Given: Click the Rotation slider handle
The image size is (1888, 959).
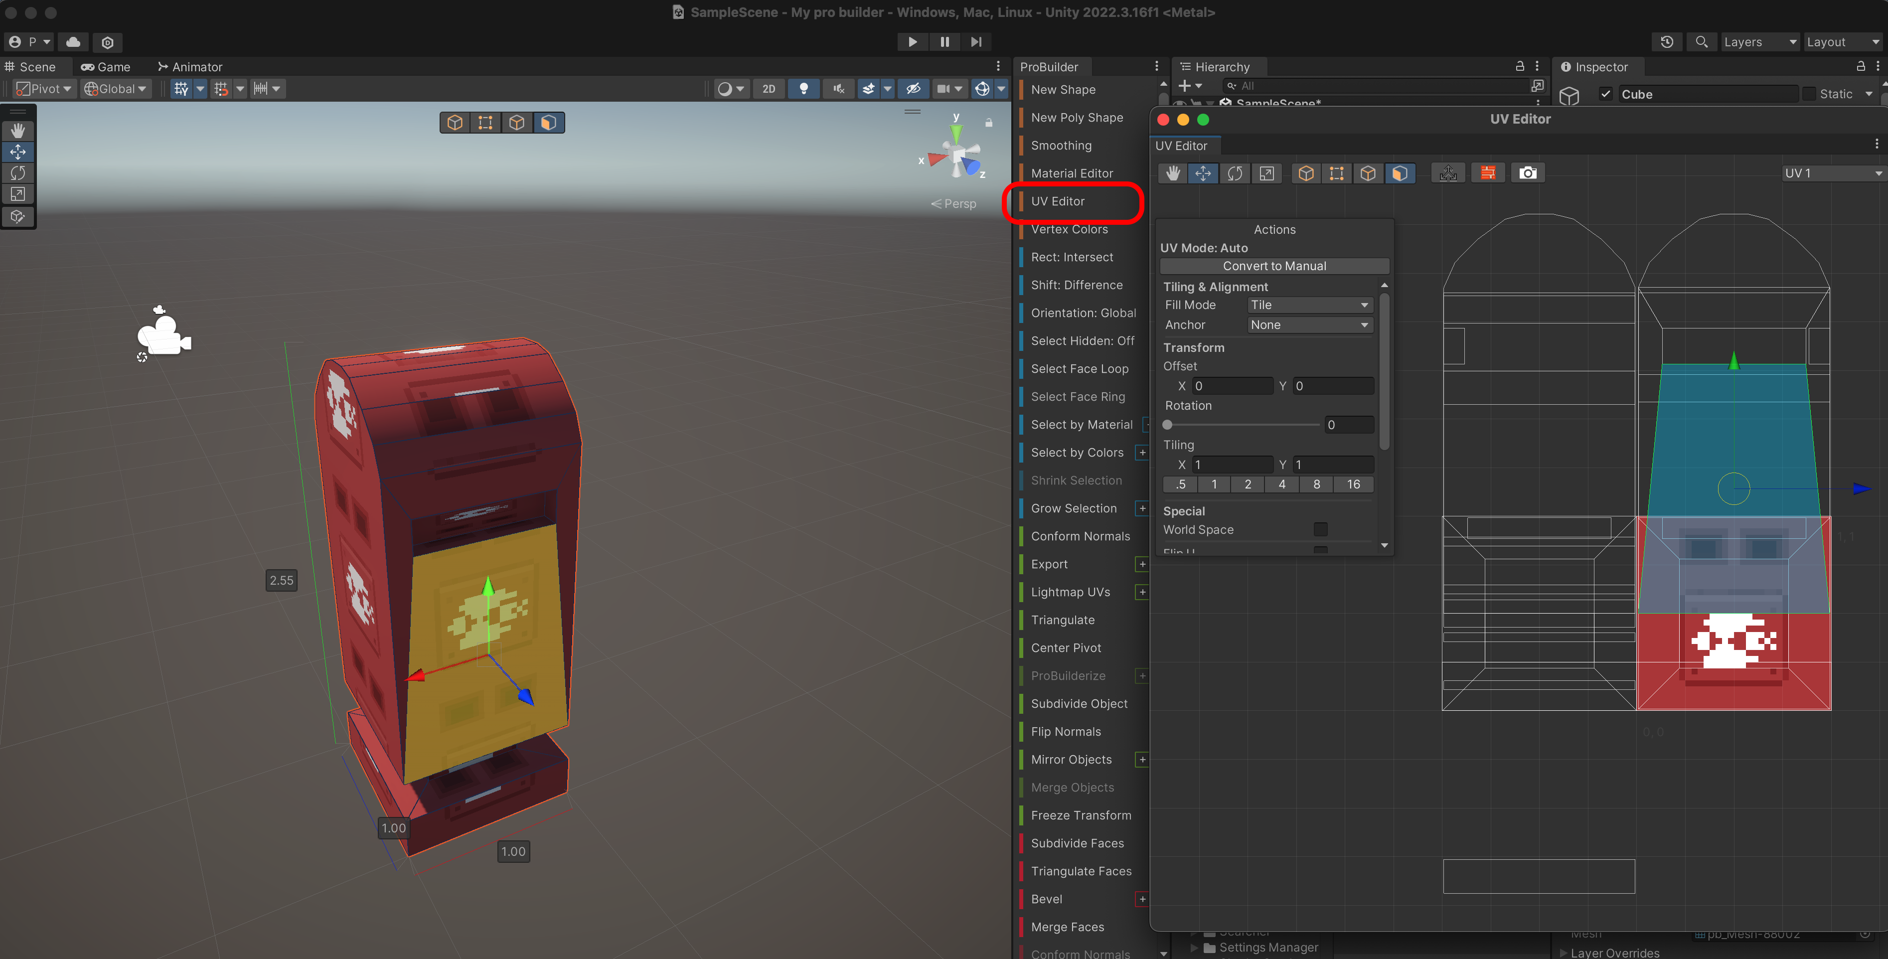Looking at the screenshot, I should 1168,425.
